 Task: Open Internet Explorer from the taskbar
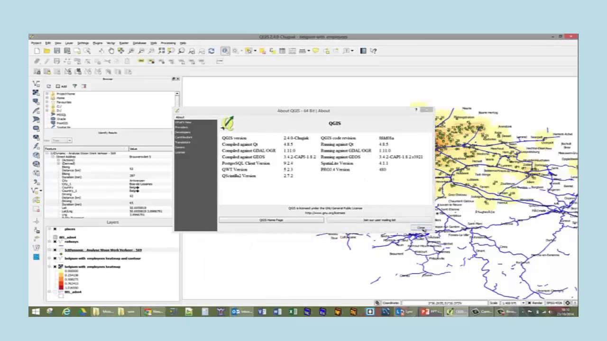(66, 312)
